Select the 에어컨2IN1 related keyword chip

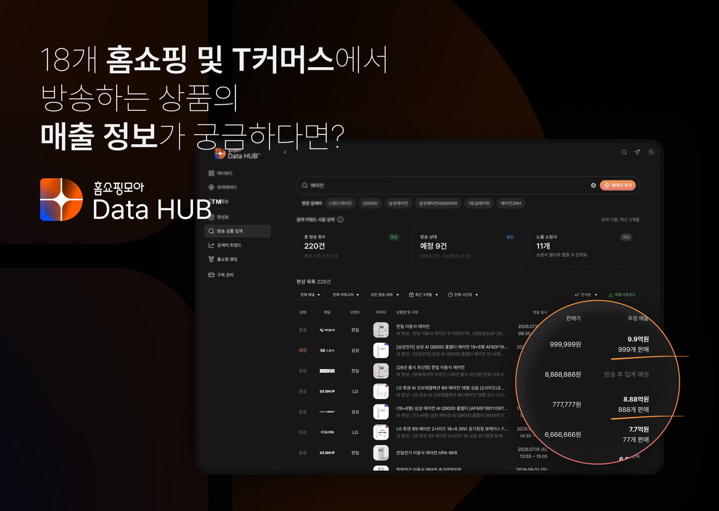tap(511, 203)
